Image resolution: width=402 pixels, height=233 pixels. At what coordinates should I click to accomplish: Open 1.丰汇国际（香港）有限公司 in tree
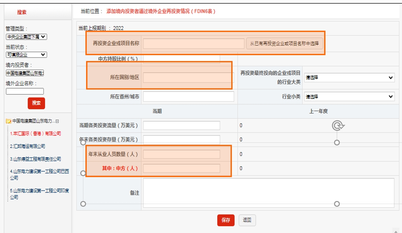(36, 134)
